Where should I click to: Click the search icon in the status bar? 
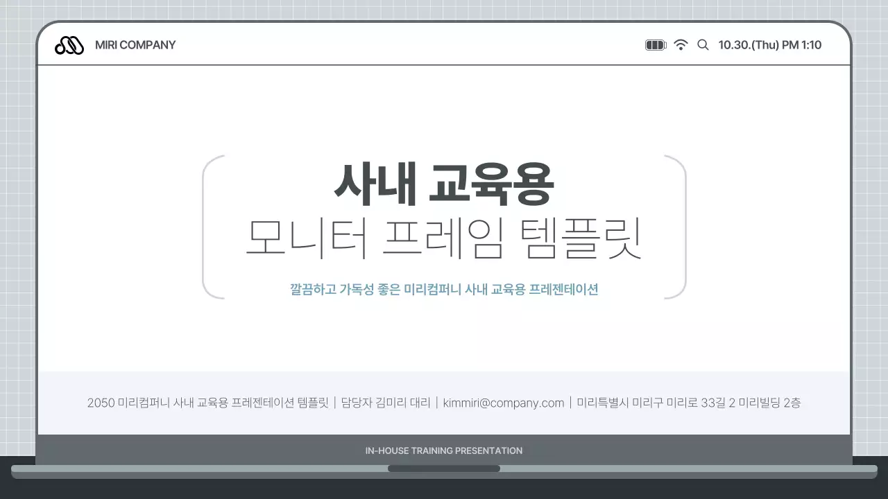tap(703, 44)
